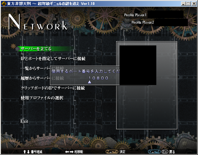Click the left-right arrows 桁移動 hint
The width and height of the screenshot is (198, 155).
(x=74, y=152)
